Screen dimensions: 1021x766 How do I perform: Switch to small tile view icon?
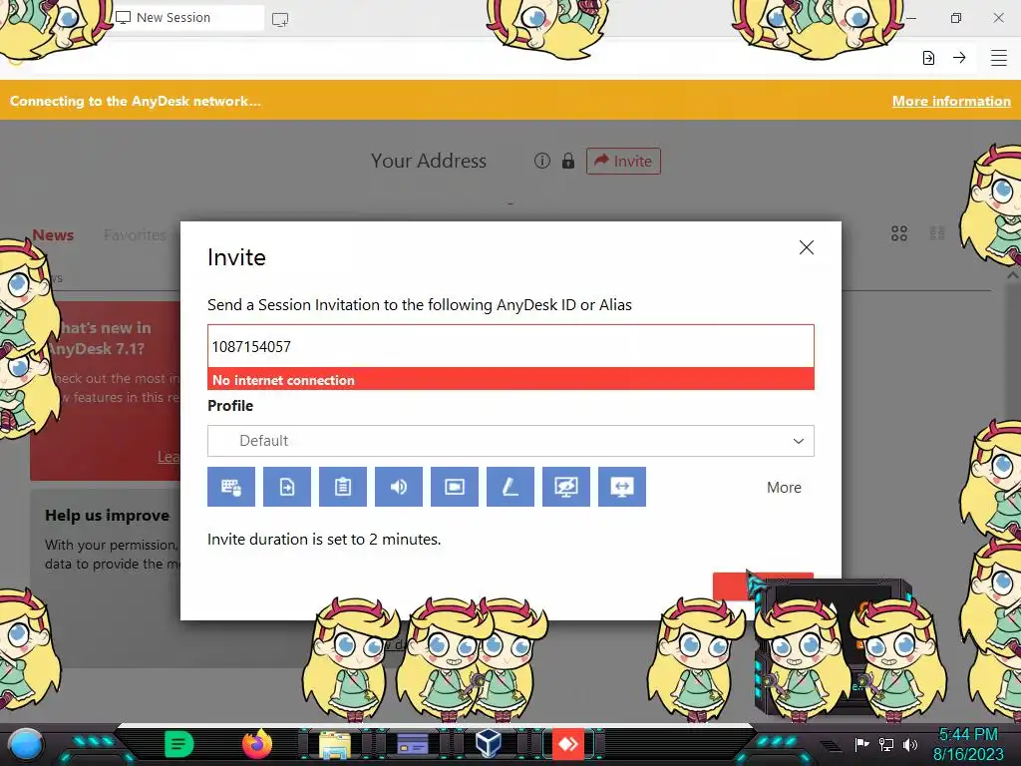point(937,233)
